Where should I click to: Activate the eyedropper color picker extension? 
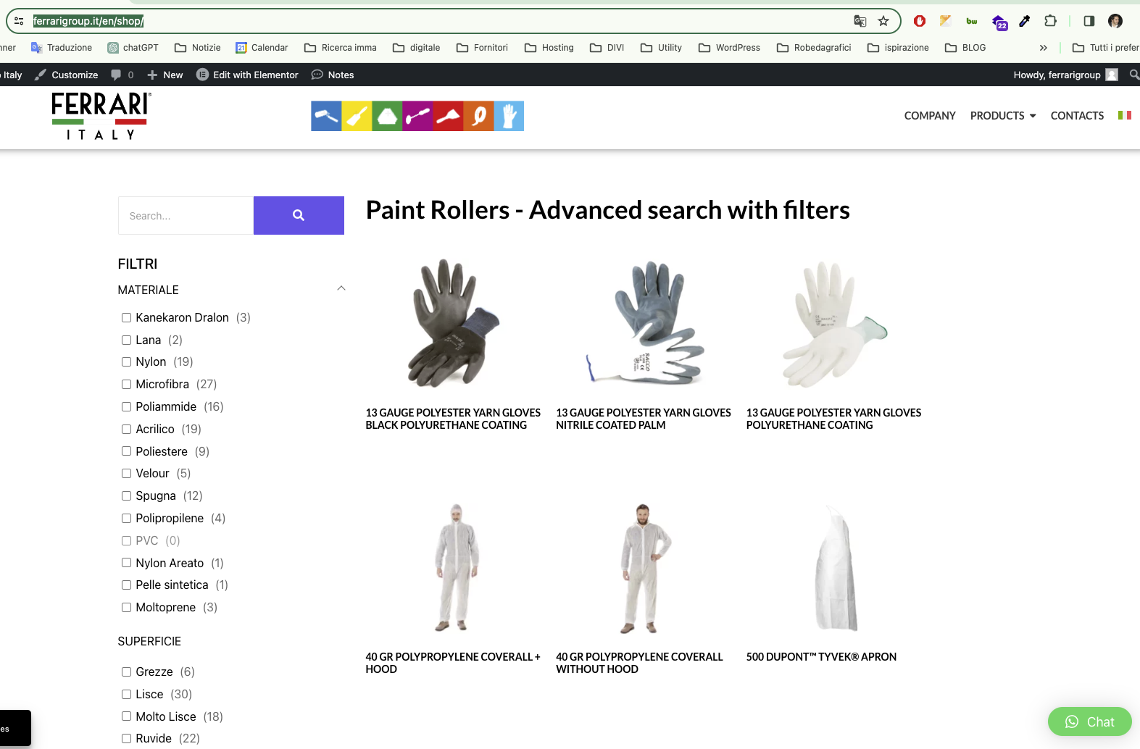[1025, 21]
